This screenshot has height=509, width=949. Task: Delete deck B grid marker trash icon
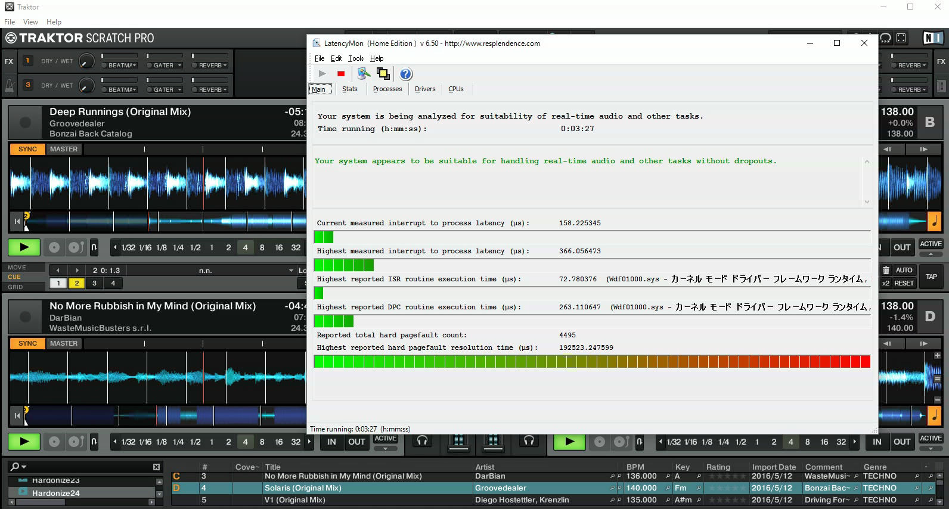coord(886,270)
